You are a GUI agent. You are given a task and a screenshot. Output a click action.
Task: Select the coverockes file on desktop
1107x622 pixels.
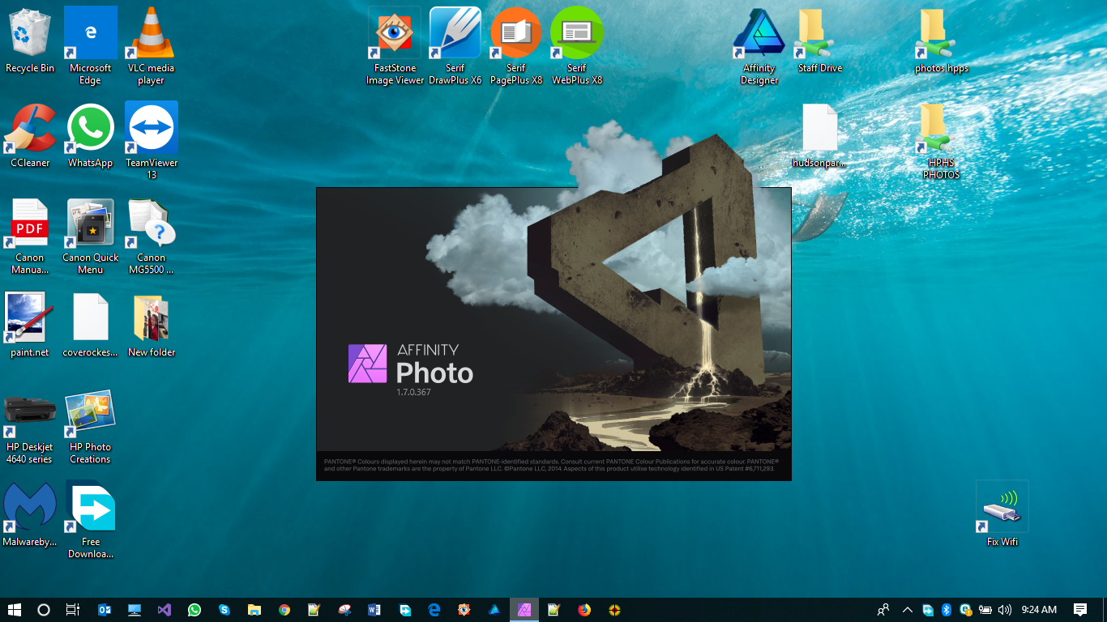click(90, 325)
